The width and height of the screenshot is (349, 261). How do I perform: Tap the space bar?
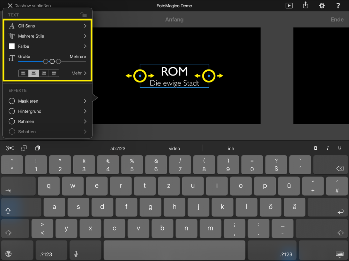pyautogui.click(x=174, y=250)
